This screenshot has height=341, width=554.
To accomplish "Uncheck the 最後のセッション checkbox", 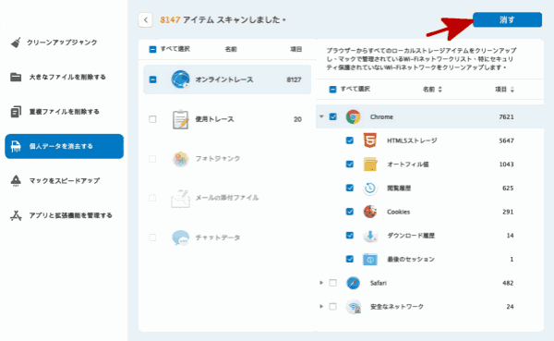I will [x=350, y=260].
